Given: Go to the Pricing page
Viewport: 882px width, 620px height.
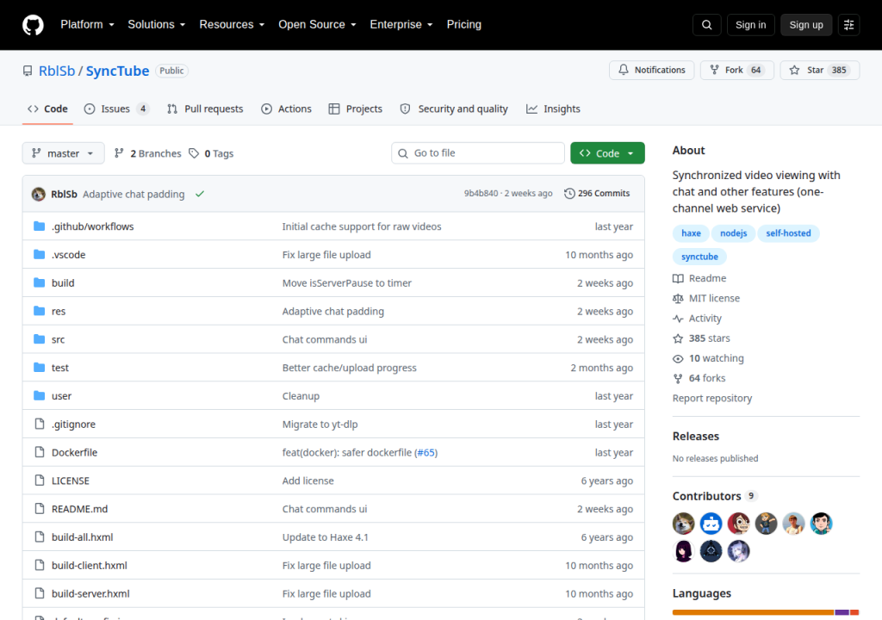Looking at the screenshot, I should pyautogui.click(x=464, y=25).
